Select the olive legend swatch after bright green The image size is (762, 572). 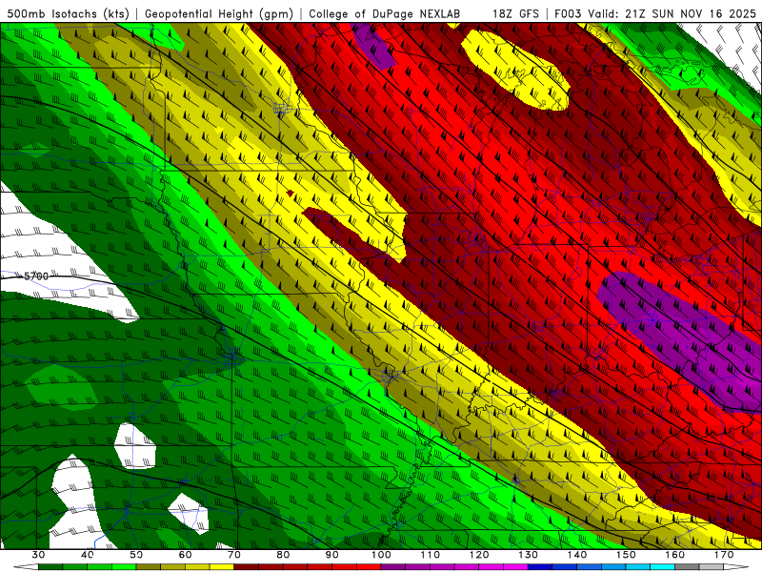149,566
